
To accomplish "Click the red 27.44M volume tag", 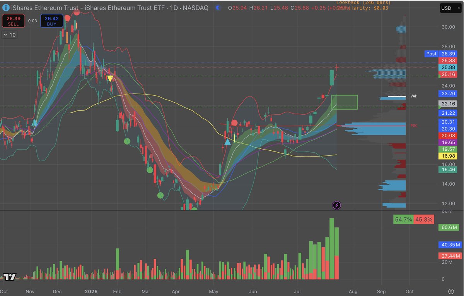I will (x=450, y=256).
